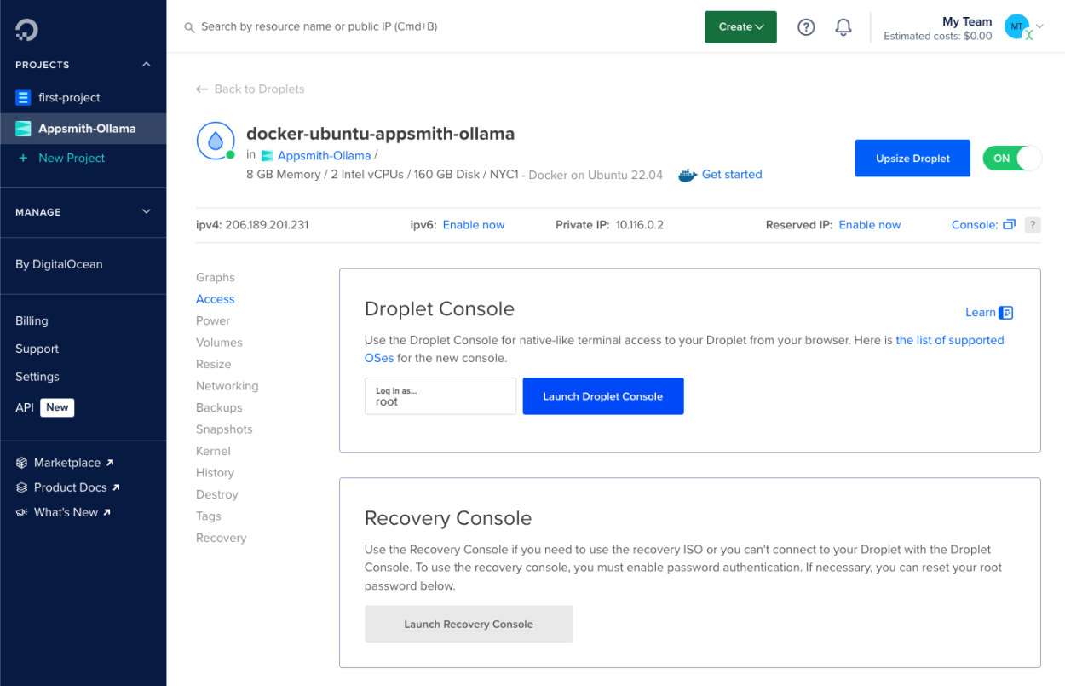This screenshot has width=1065, height=686.
Task: Open the notifications bell icon
Action: (x=843, y=27)
